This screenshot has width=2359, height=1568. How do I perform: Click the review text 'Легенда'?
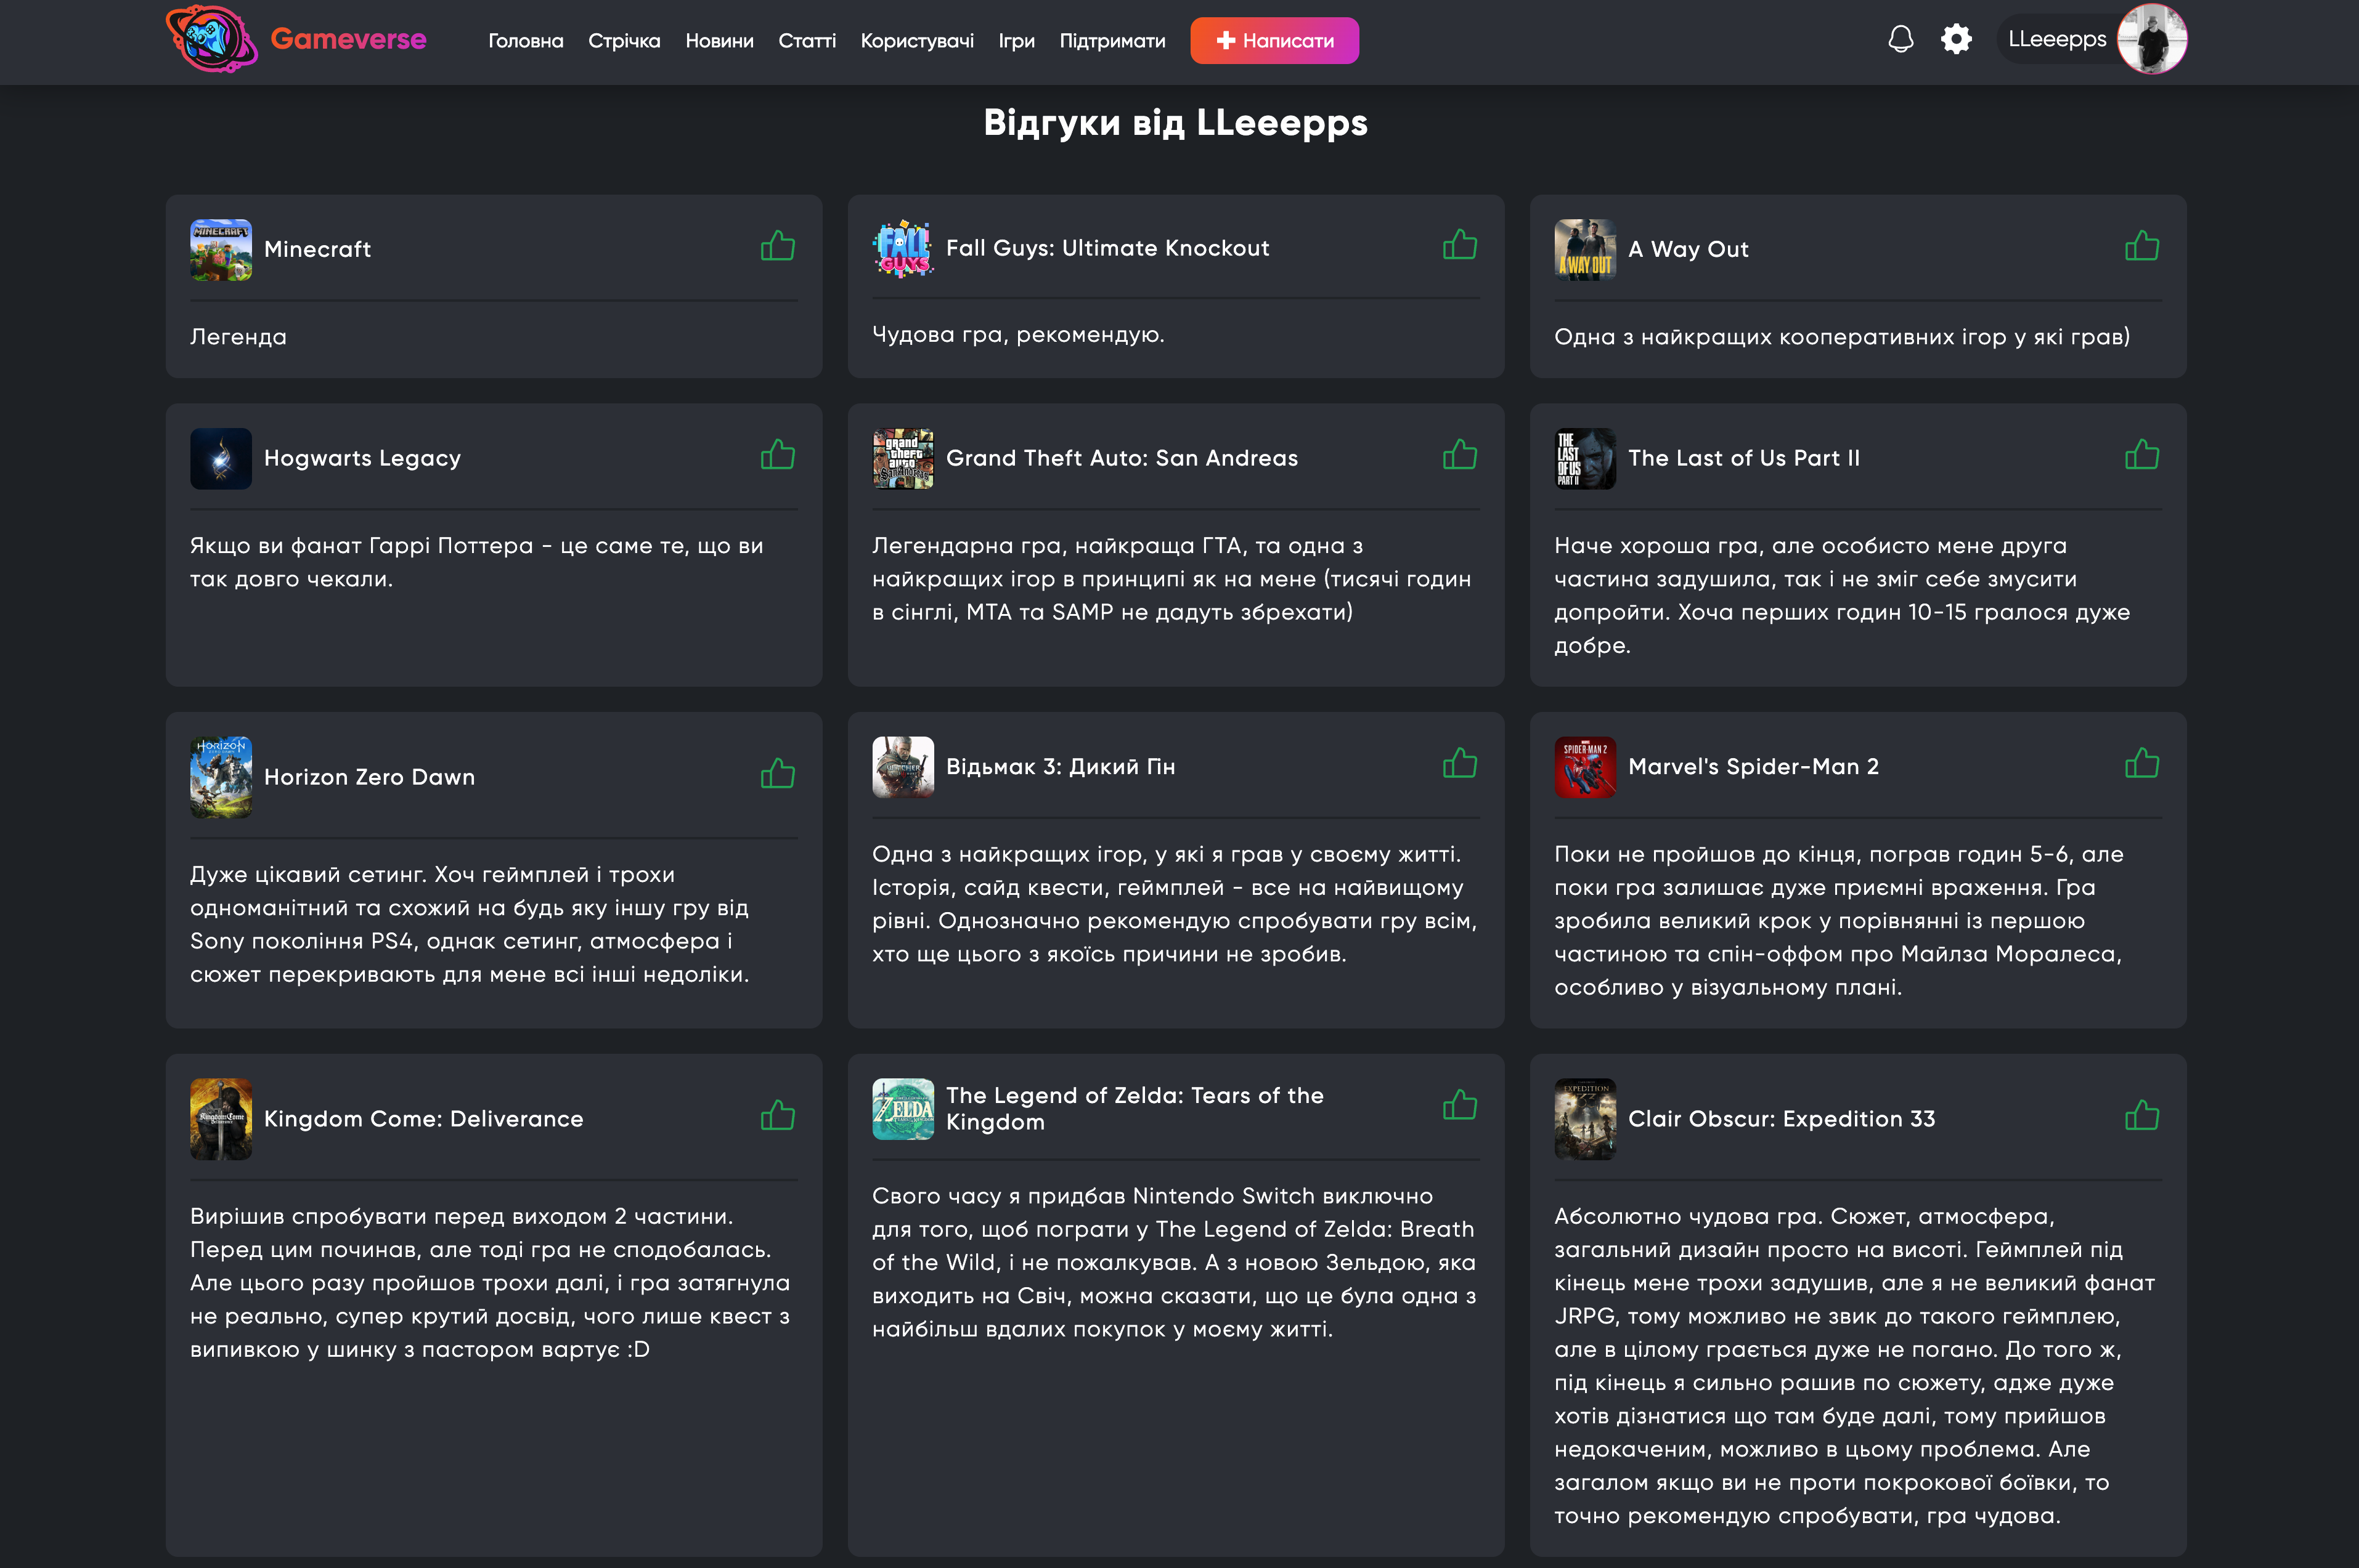pos(238,337)
